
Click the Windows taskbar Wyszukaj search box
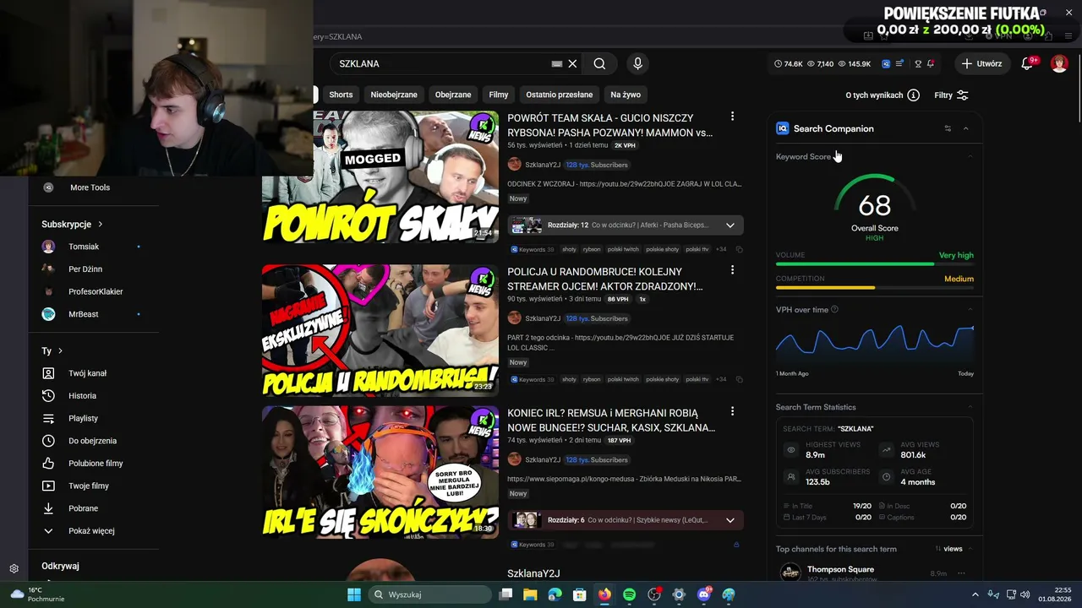pos(429,594)
